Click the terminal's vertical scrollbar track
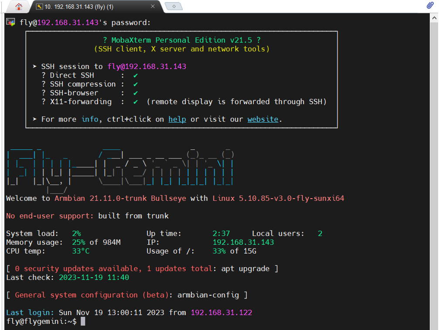Screen dimensions: 439x330 434,175
